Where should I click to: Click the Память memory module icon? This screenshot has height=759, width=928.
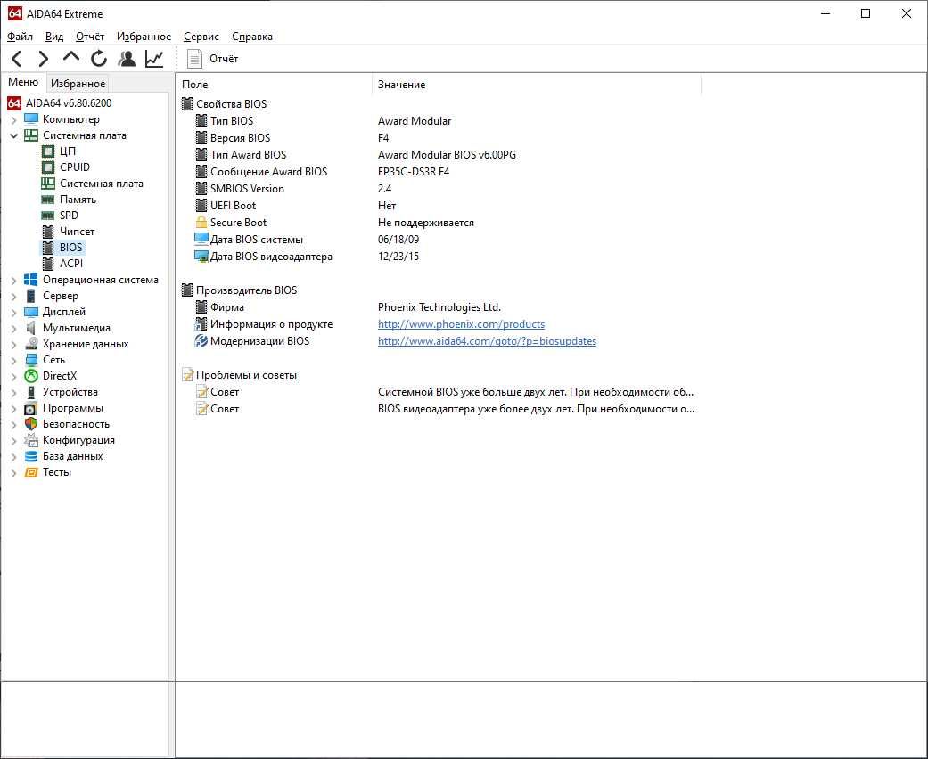pyautogui.click(x=48, y=200)
